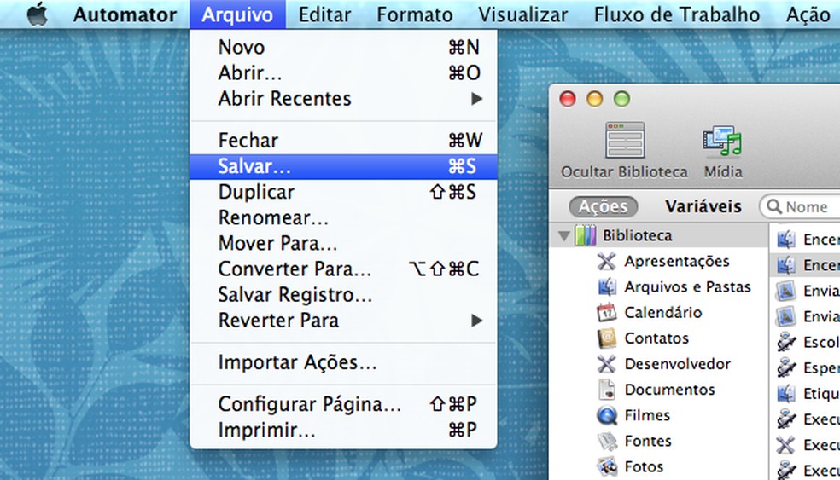840x480 pixels.
Task: Select the Contatos category label
Action: [x=656, y=338]
